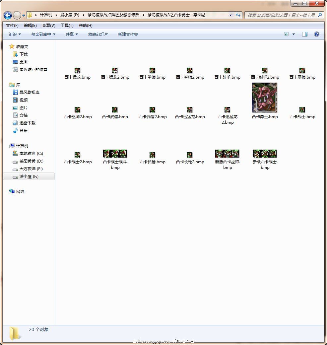
Task: Toggle the preview pane icon
Action: (304, 34)
